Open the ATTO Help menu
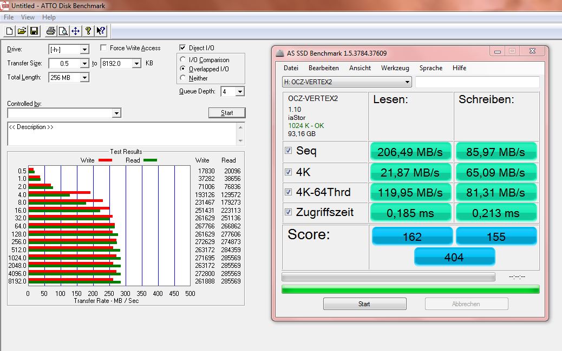This screenshot has width=562, height=351. tap(49, 17)
